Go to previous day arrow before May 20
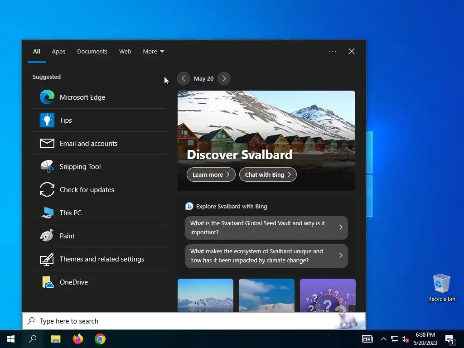464x348 pixels. click(184, 78)
